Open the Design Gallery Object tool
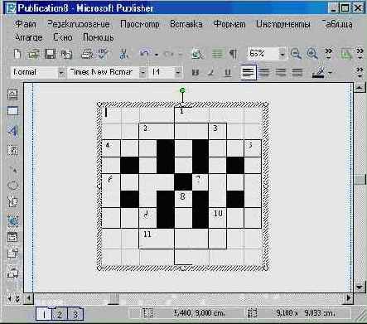The height and width of the screenshot is (324, 367). pyautogui.click(x=12, y=273)
